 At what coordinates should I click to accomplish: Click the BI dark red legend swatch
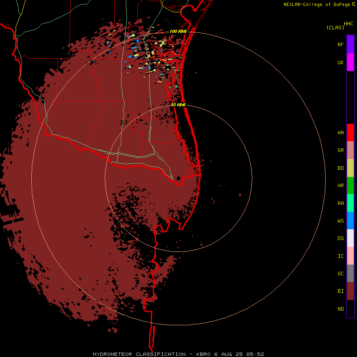(x=350, y=291)
